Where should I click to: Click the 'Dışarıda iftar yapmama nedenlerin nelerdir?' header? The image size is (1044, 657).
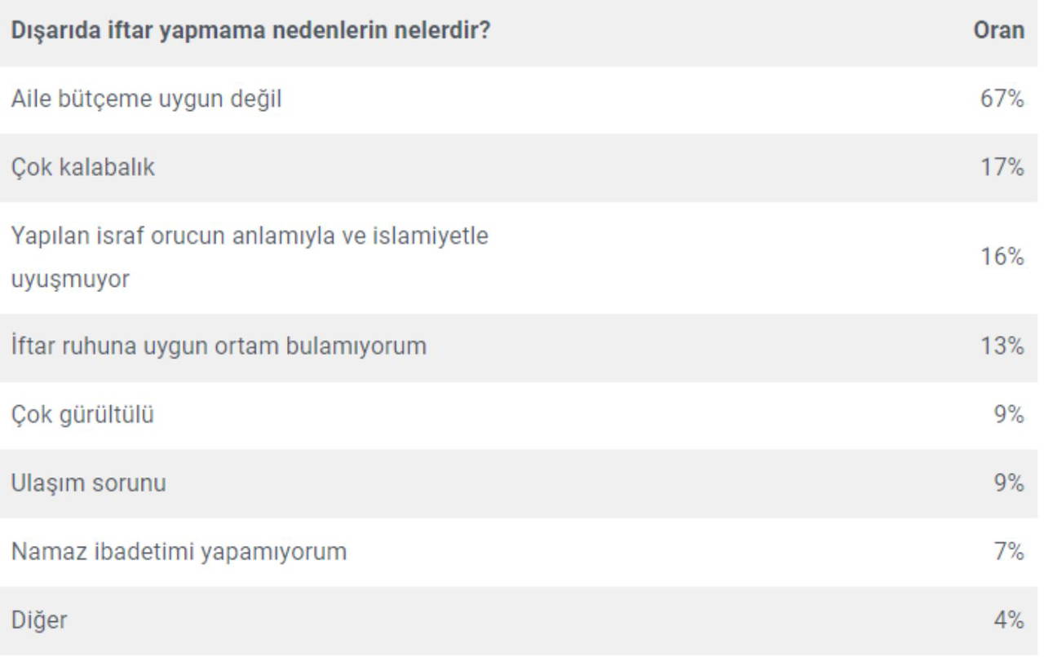point(250,31)
